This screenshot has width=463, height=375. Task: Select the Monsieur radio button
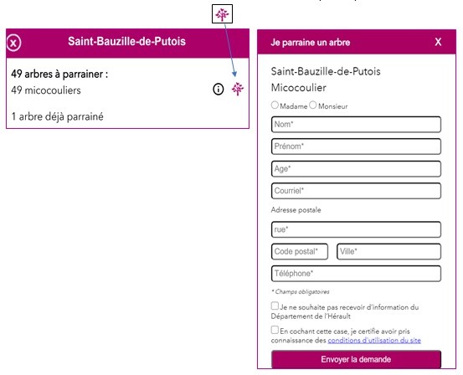coord(313,105)
